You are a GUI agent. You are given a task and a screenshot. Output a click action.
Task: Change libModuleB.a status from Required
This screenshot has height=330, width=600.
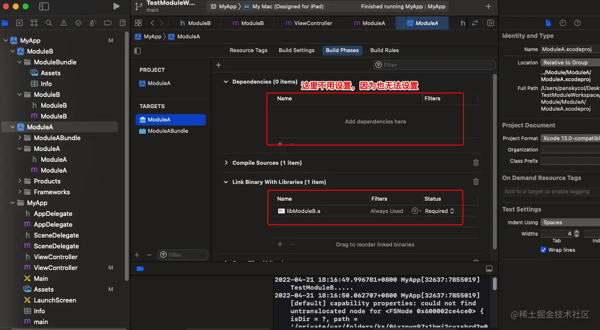pyautogui.click(x=439, y=211)
